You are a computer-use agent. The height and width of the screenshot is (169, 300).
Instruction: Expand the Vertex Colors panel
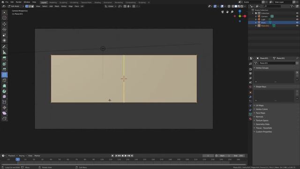click(x=261, y=109)
